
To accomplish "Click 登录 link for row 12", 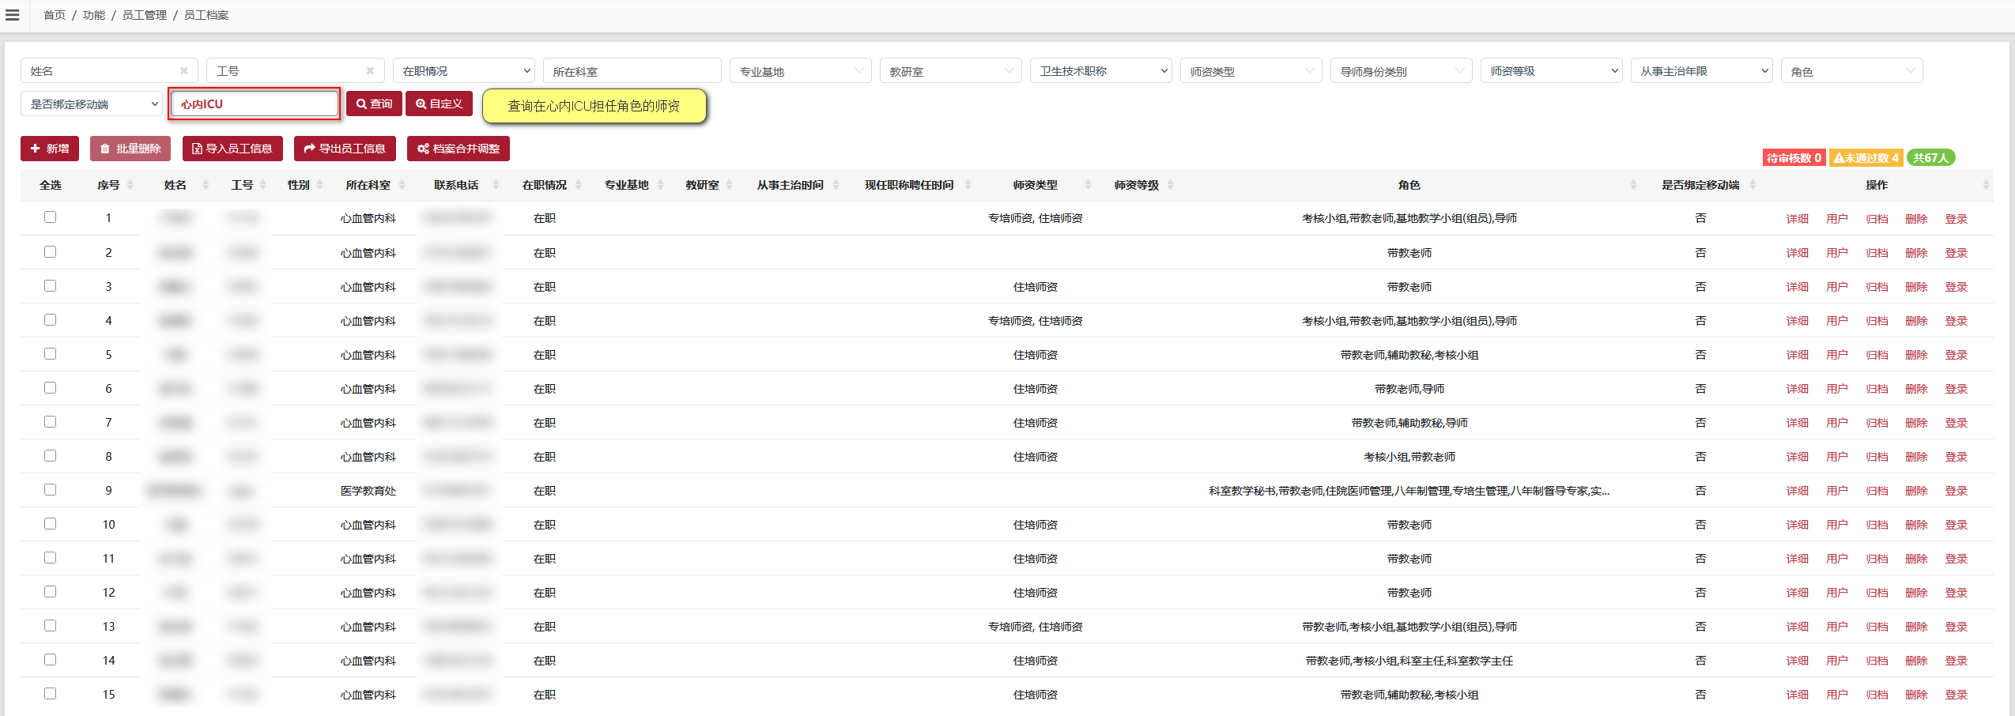I will click(1956, 593).
